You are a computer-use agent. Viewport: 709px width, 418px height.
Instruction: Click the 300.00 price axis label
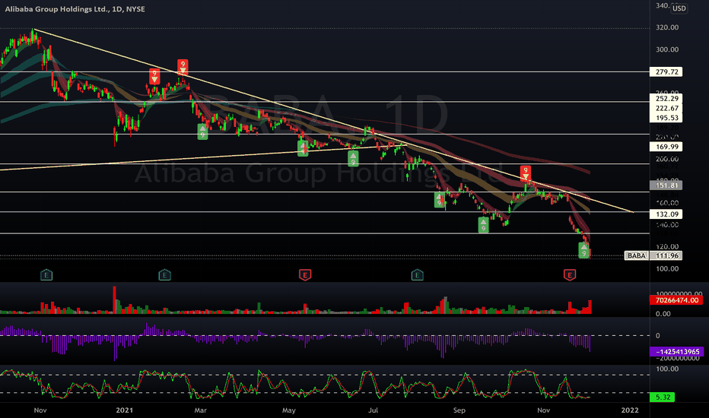click(x=667, y=49)
